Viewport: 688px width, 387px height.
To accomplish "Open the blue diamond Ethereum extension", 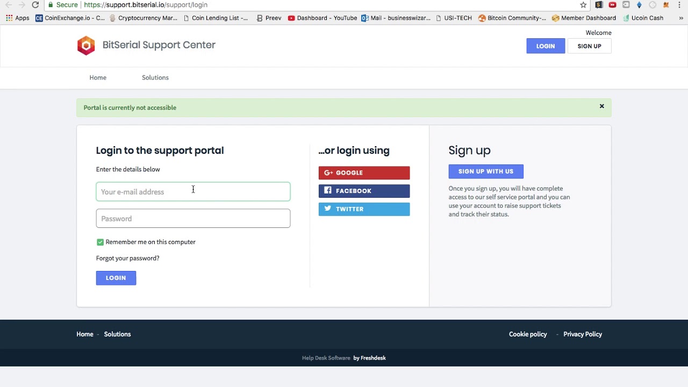I will tap(639, 5).
